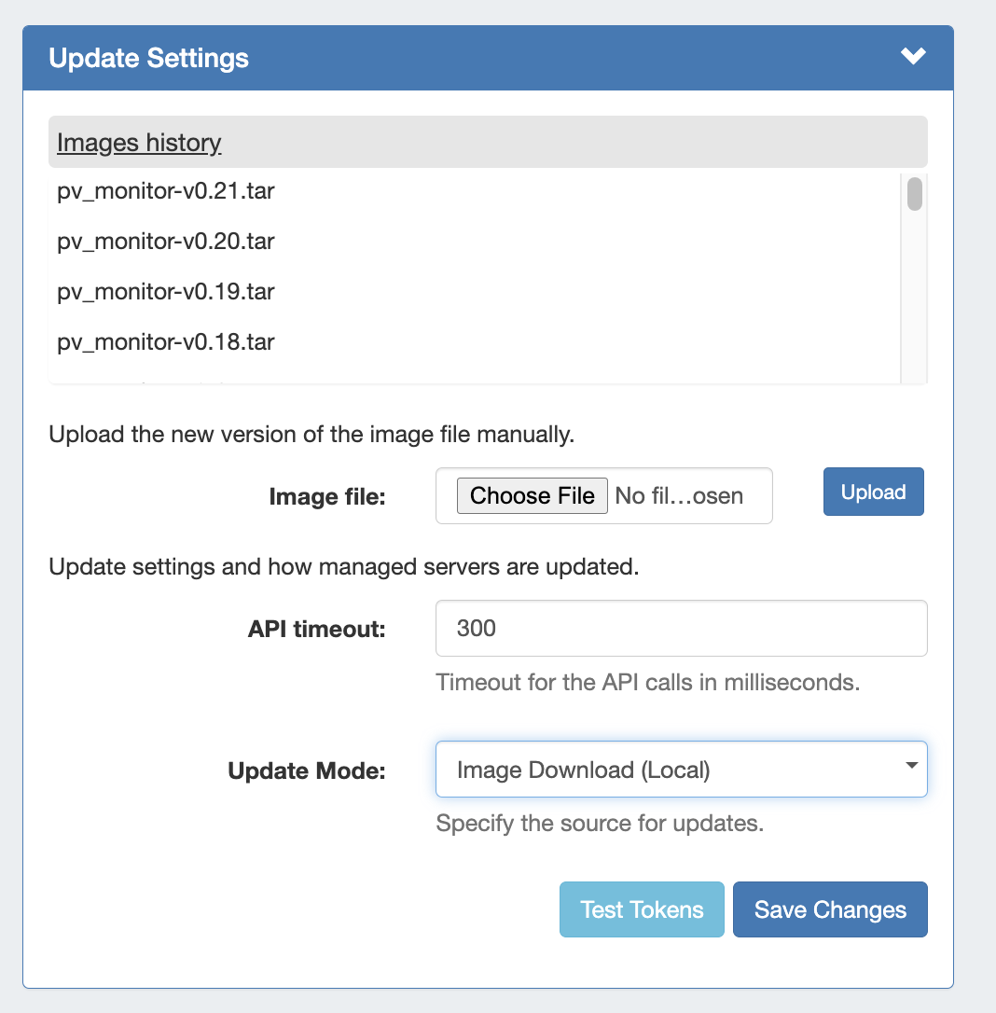Image resolution: width=996 pixels, height=1013 pixels.
Task: Click the Test Tokens button
Action: tap(642, 909)
